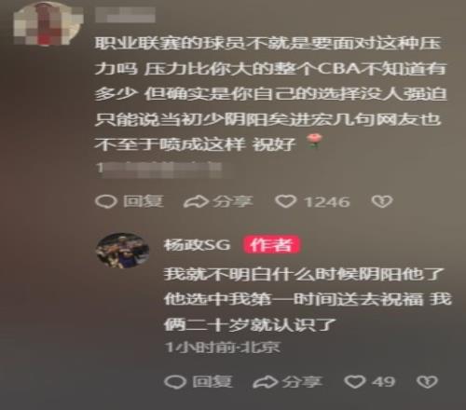Screen dimensions: 466x410
Task: Click the 回复 label under the author's reply
Action: [212, 382]
